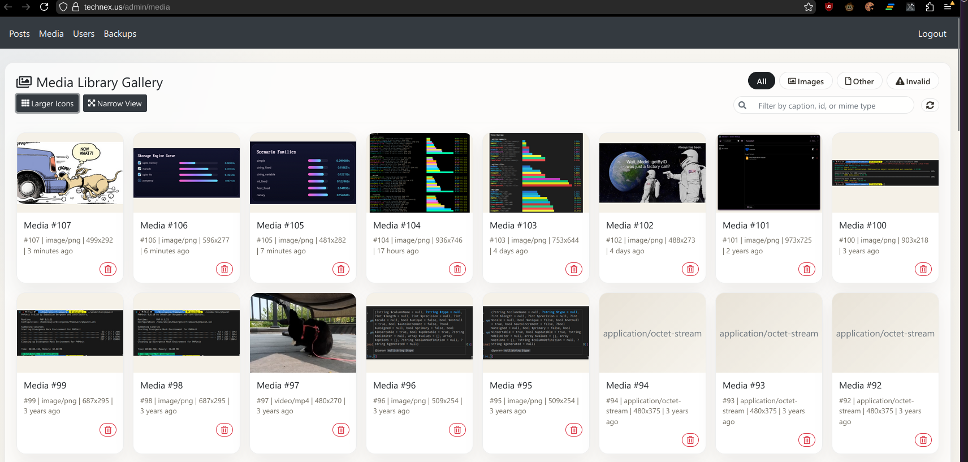Screen dimensions: 968x462
Task: Click the filter by caption search field
Action: [x=831, y=106]
